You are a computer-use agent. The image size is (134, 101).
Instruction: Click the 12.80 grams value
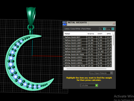point(90,43)
